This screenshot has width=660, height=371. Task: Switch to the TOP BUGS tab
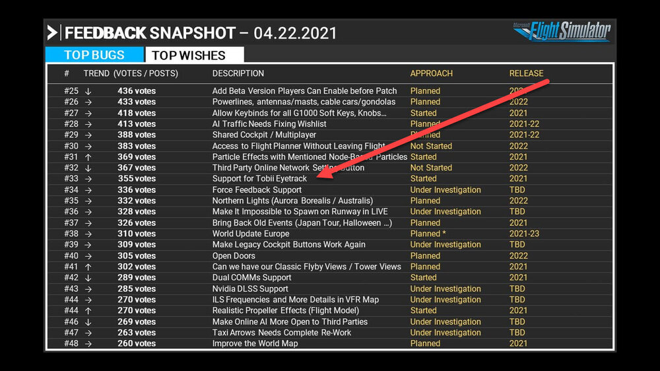(94, 55)
